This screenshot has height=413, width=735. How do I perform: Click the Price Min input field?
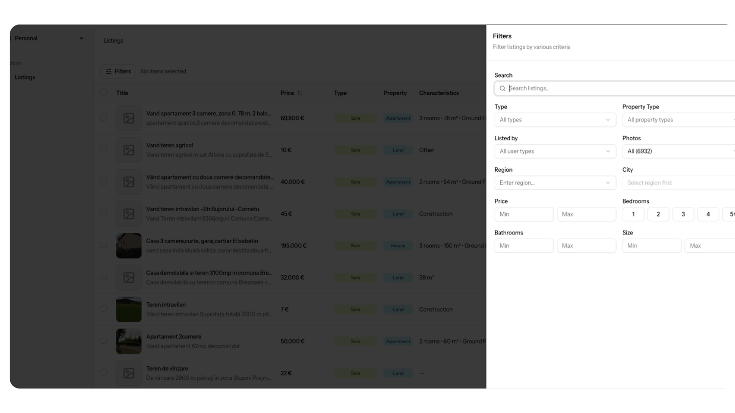click(524, 214)
